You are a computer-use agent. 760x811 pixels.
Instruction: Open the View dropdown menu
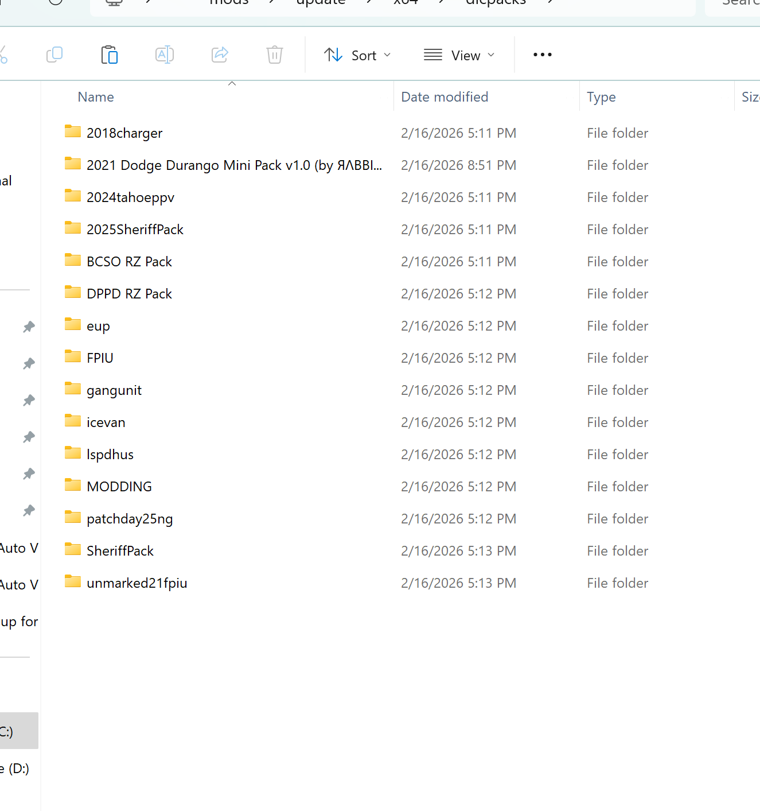click(459, 55)
